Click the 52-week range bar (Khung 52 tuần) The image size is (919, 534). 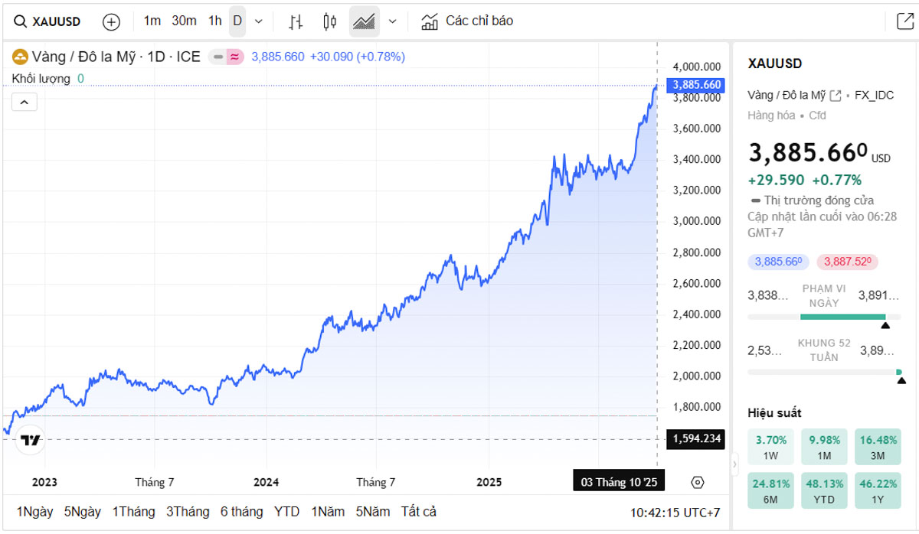[825, 372]
